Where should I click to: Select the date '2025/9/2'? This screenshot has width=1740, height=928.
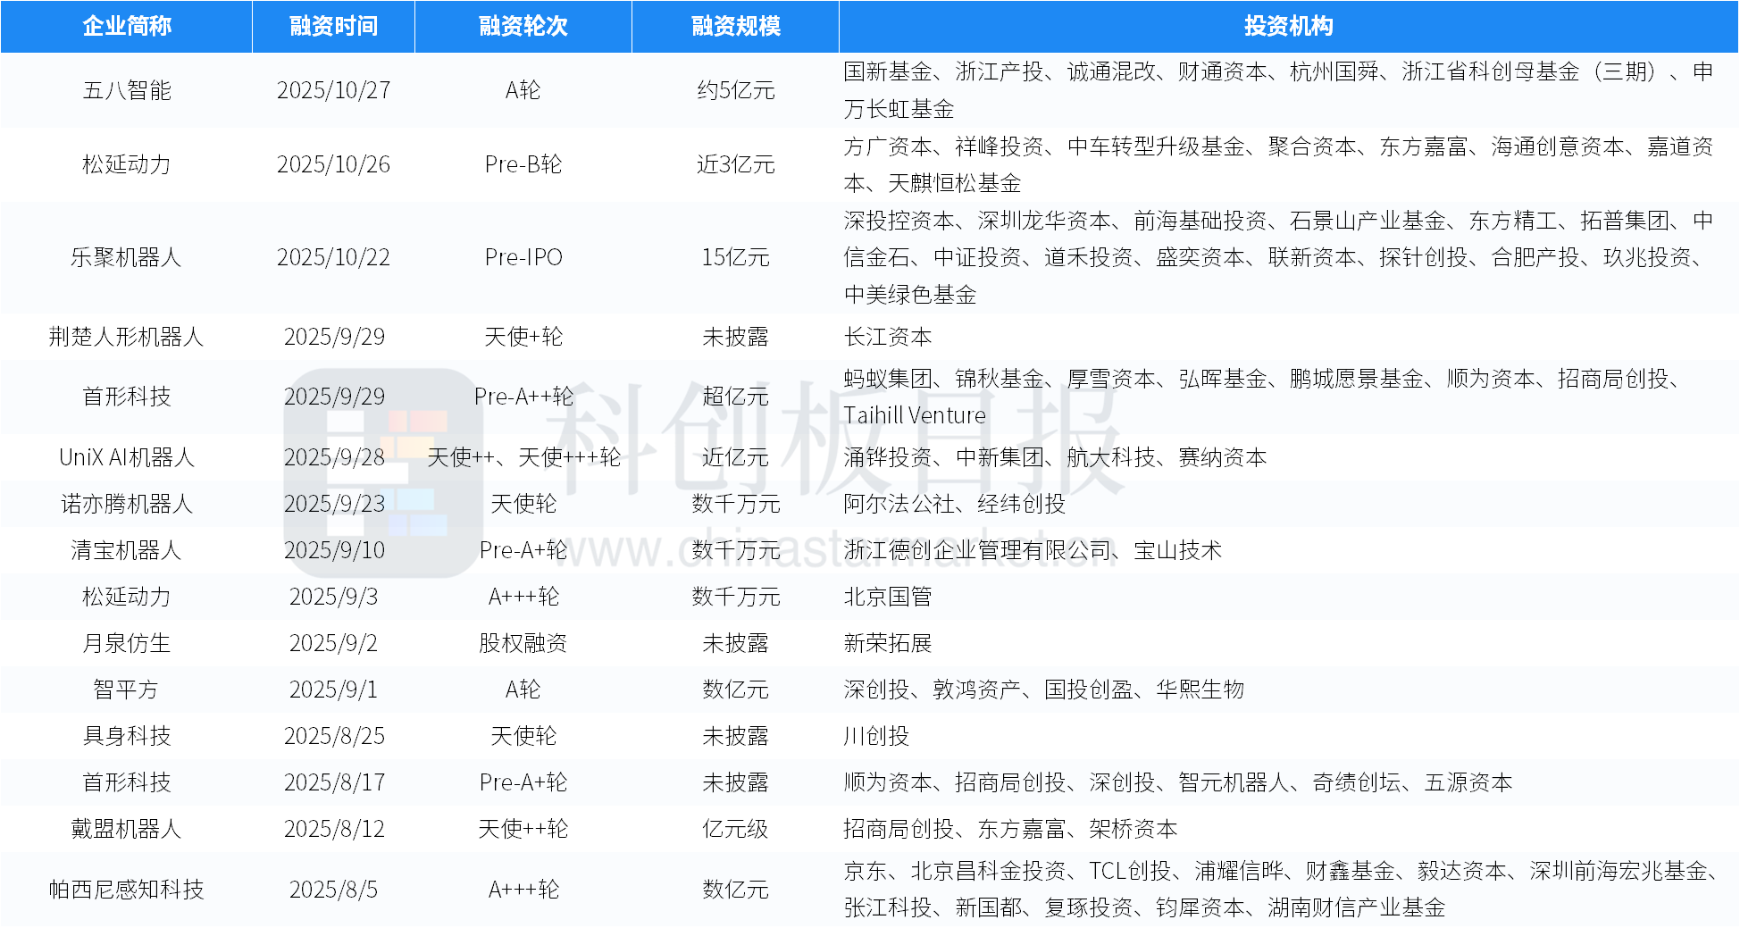(333, 643)
